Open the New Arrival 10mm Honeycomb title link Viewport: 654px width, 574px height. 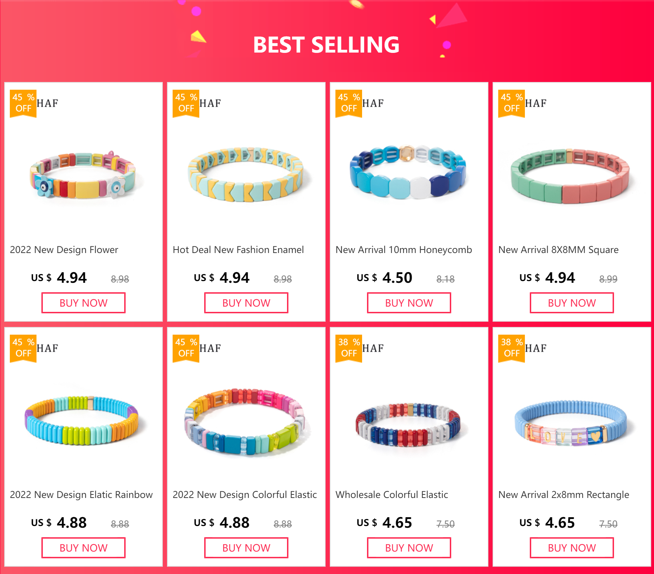pyautogui.click(x=403, y=250)
